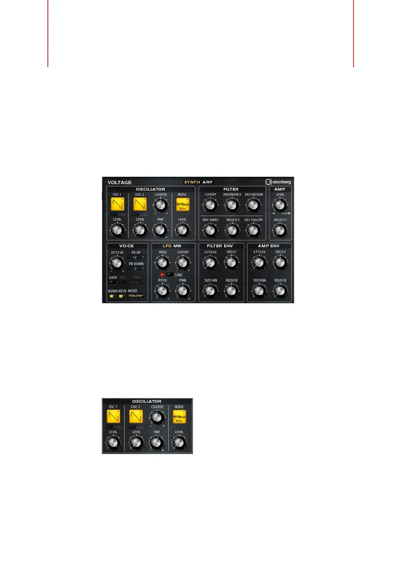Click the Filter Resonance knob
This screenshot has width=401, height=568.
tap(232, 205)
